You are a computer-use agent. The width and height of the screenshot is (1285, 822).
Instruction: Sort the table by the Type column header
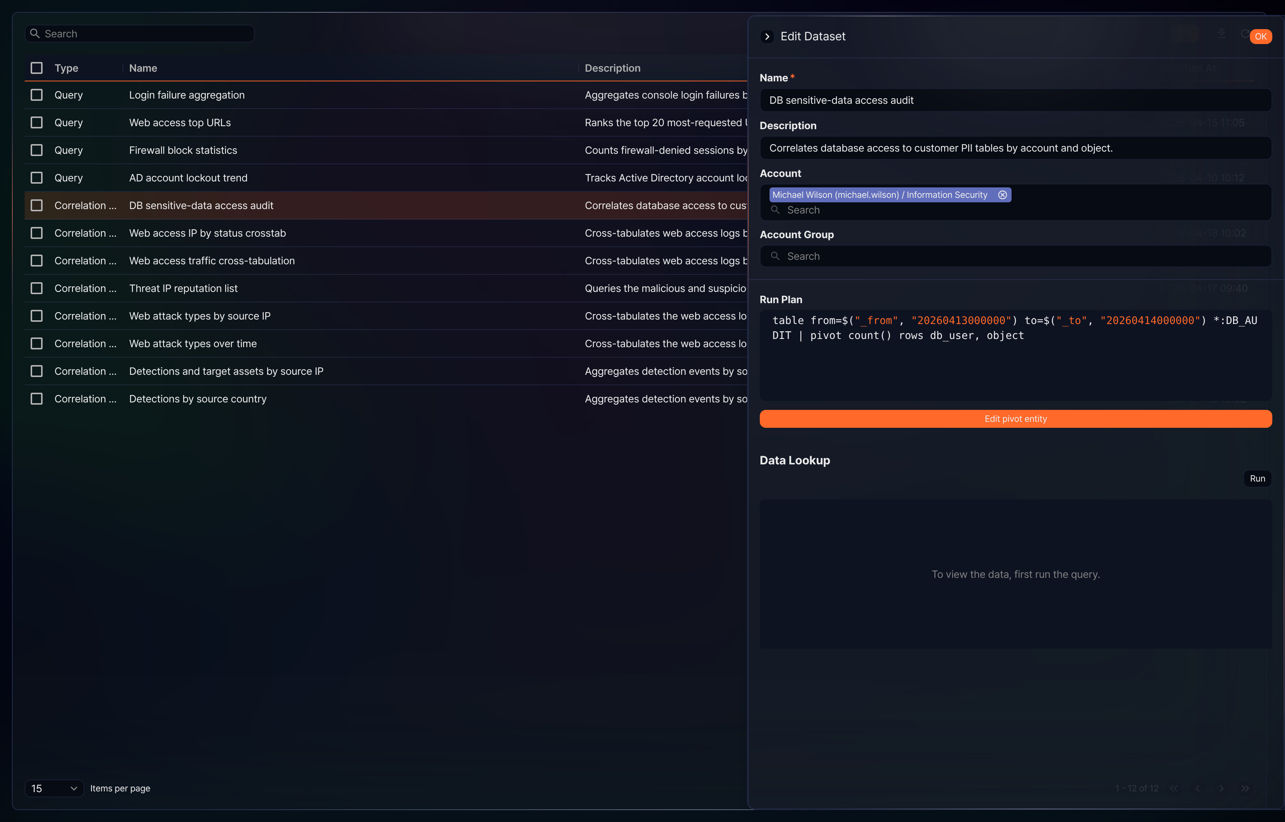66,68
